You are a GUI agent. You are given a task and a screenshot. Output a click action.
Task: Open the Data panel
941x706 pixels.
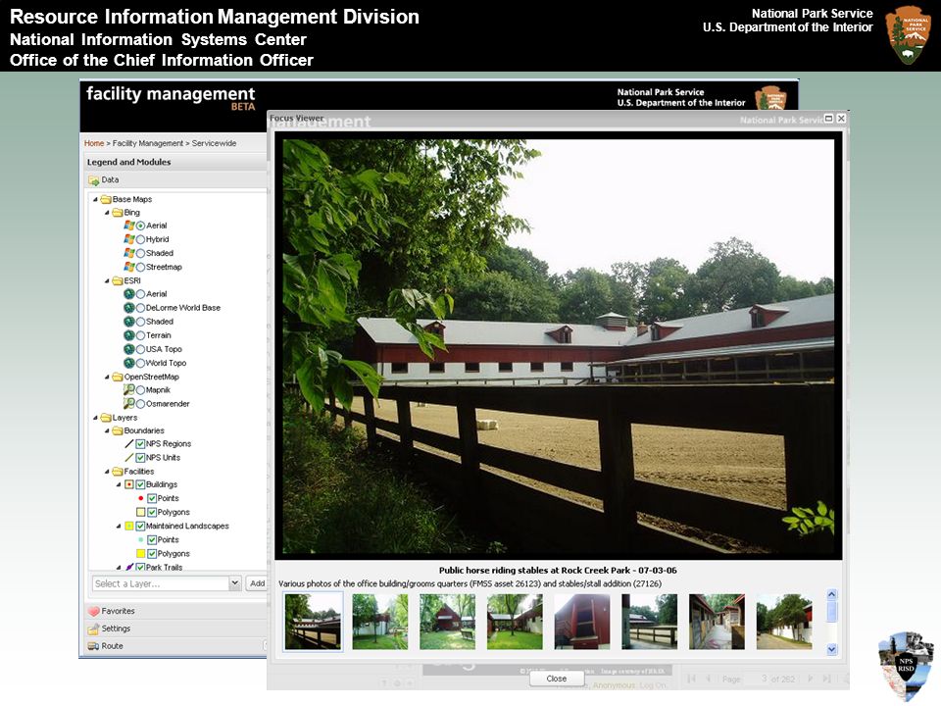(175, 180)
